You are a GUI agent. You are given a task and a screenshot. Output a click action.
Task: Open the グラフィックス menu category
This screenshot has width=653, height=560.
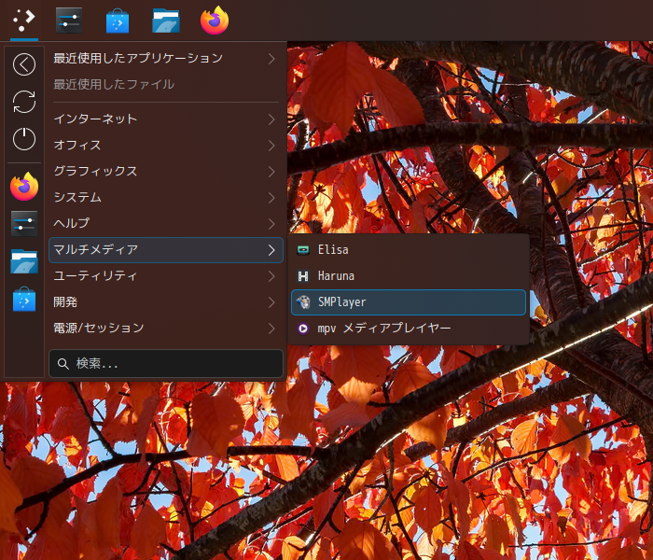pos(166,171)
